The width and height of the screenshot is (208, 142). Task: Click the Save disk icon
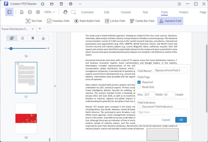[61, 4]
